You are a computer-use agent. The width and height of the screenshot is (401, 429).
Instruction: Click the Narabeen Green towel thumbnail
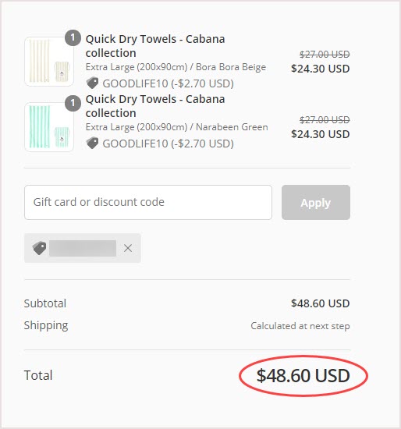tap(49, 127)
